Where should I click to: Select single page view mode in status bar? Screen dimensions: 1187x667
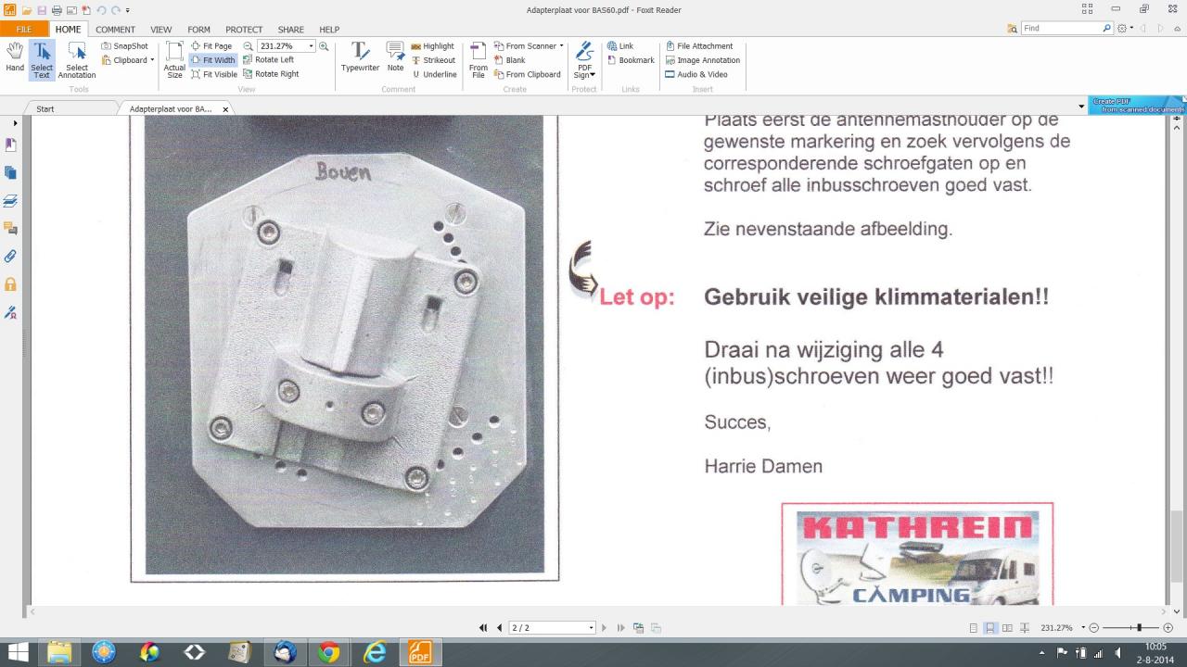(973, 628)
